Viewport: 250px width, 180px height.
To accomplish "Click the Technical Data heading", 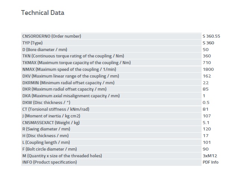I will (x=43, y=13).
